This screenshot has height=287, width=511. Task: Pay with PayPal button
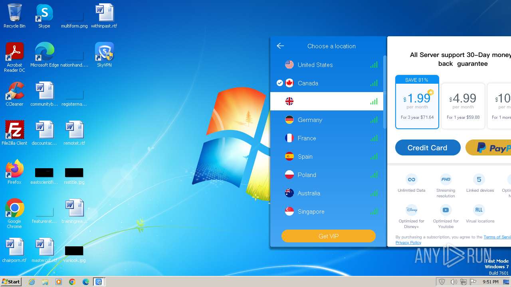click(x=488, y=147)
